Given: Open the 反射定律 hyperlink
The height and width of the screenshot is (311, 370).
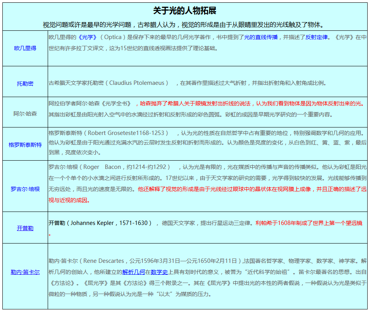Looking at the screenshot, I should [316, 37].
